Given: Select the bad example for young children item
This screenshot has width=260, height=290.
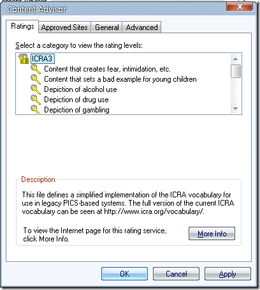Looking at the screenshot, I should pyautogui.click(x=120, y=79).
